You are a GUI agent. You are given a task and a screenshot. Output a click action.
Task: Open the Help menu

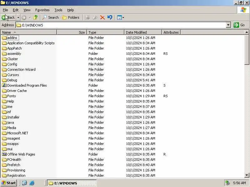pyautogui.click(x=71, y=10)
